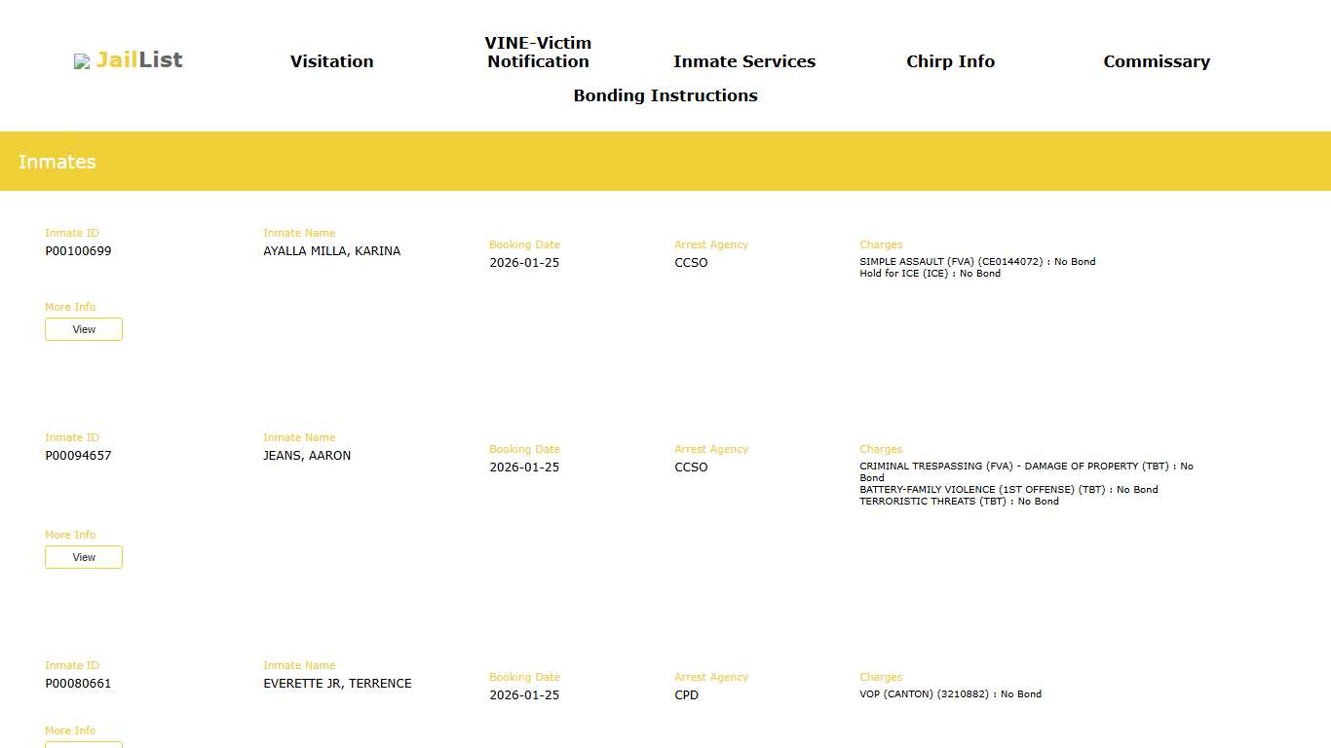Select inmate ID P00094657
Viewport: 1331px width, 748px height.
(x=78, y=456)
